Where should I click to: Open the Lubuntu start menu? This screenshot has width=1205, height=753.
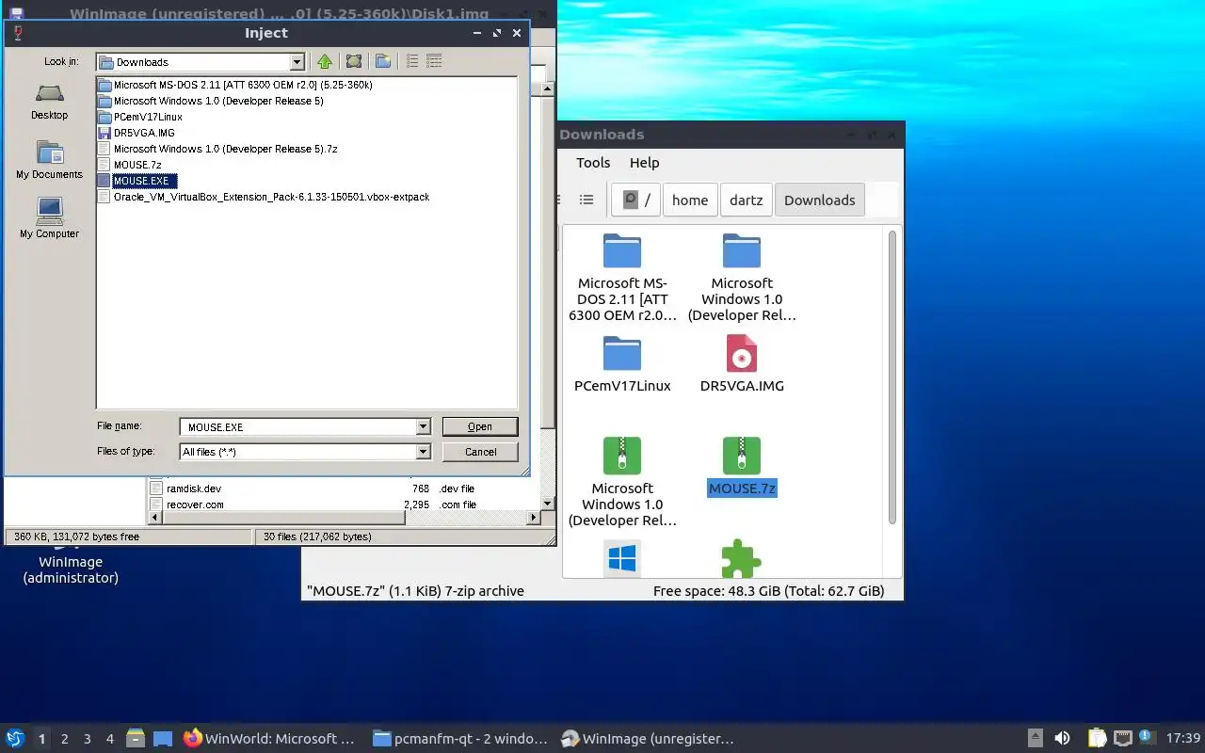[15, 739]
